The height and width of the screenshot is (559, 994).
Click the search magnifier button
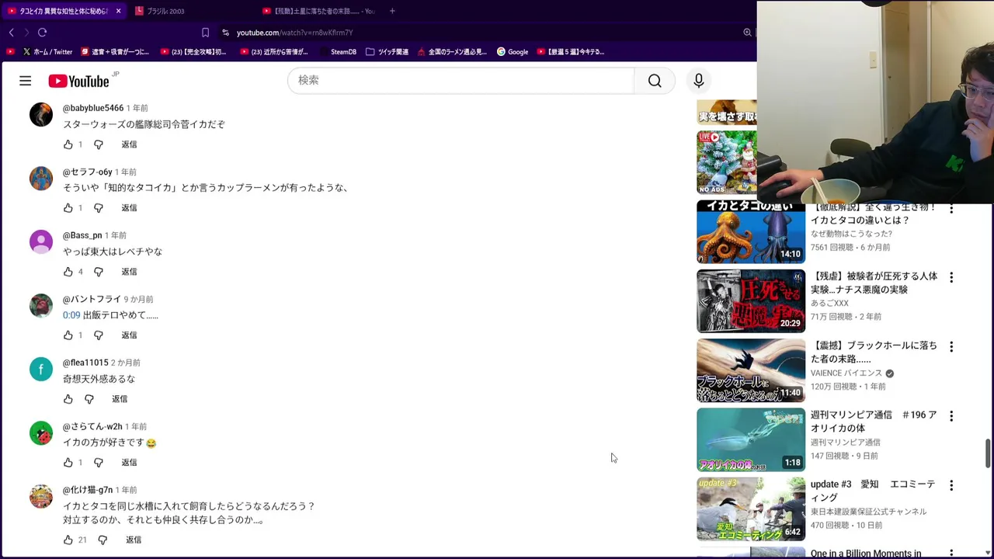[655, 81]
